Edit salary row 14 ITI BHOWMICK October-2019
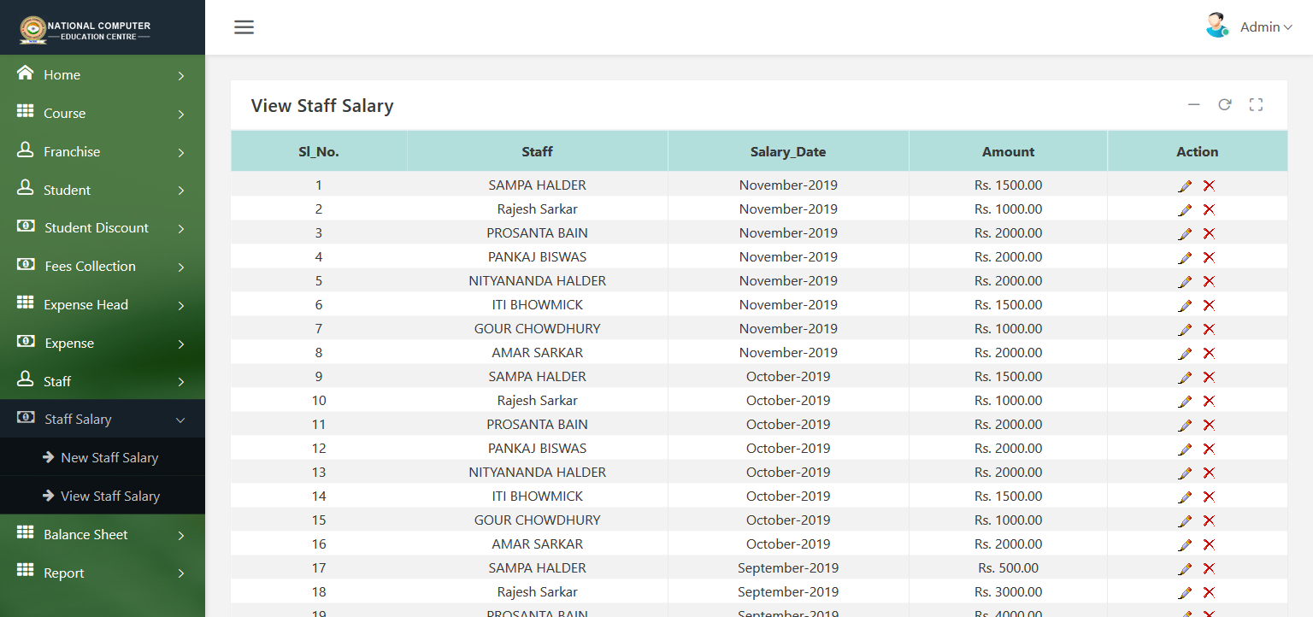 [x=1185, y=497]
